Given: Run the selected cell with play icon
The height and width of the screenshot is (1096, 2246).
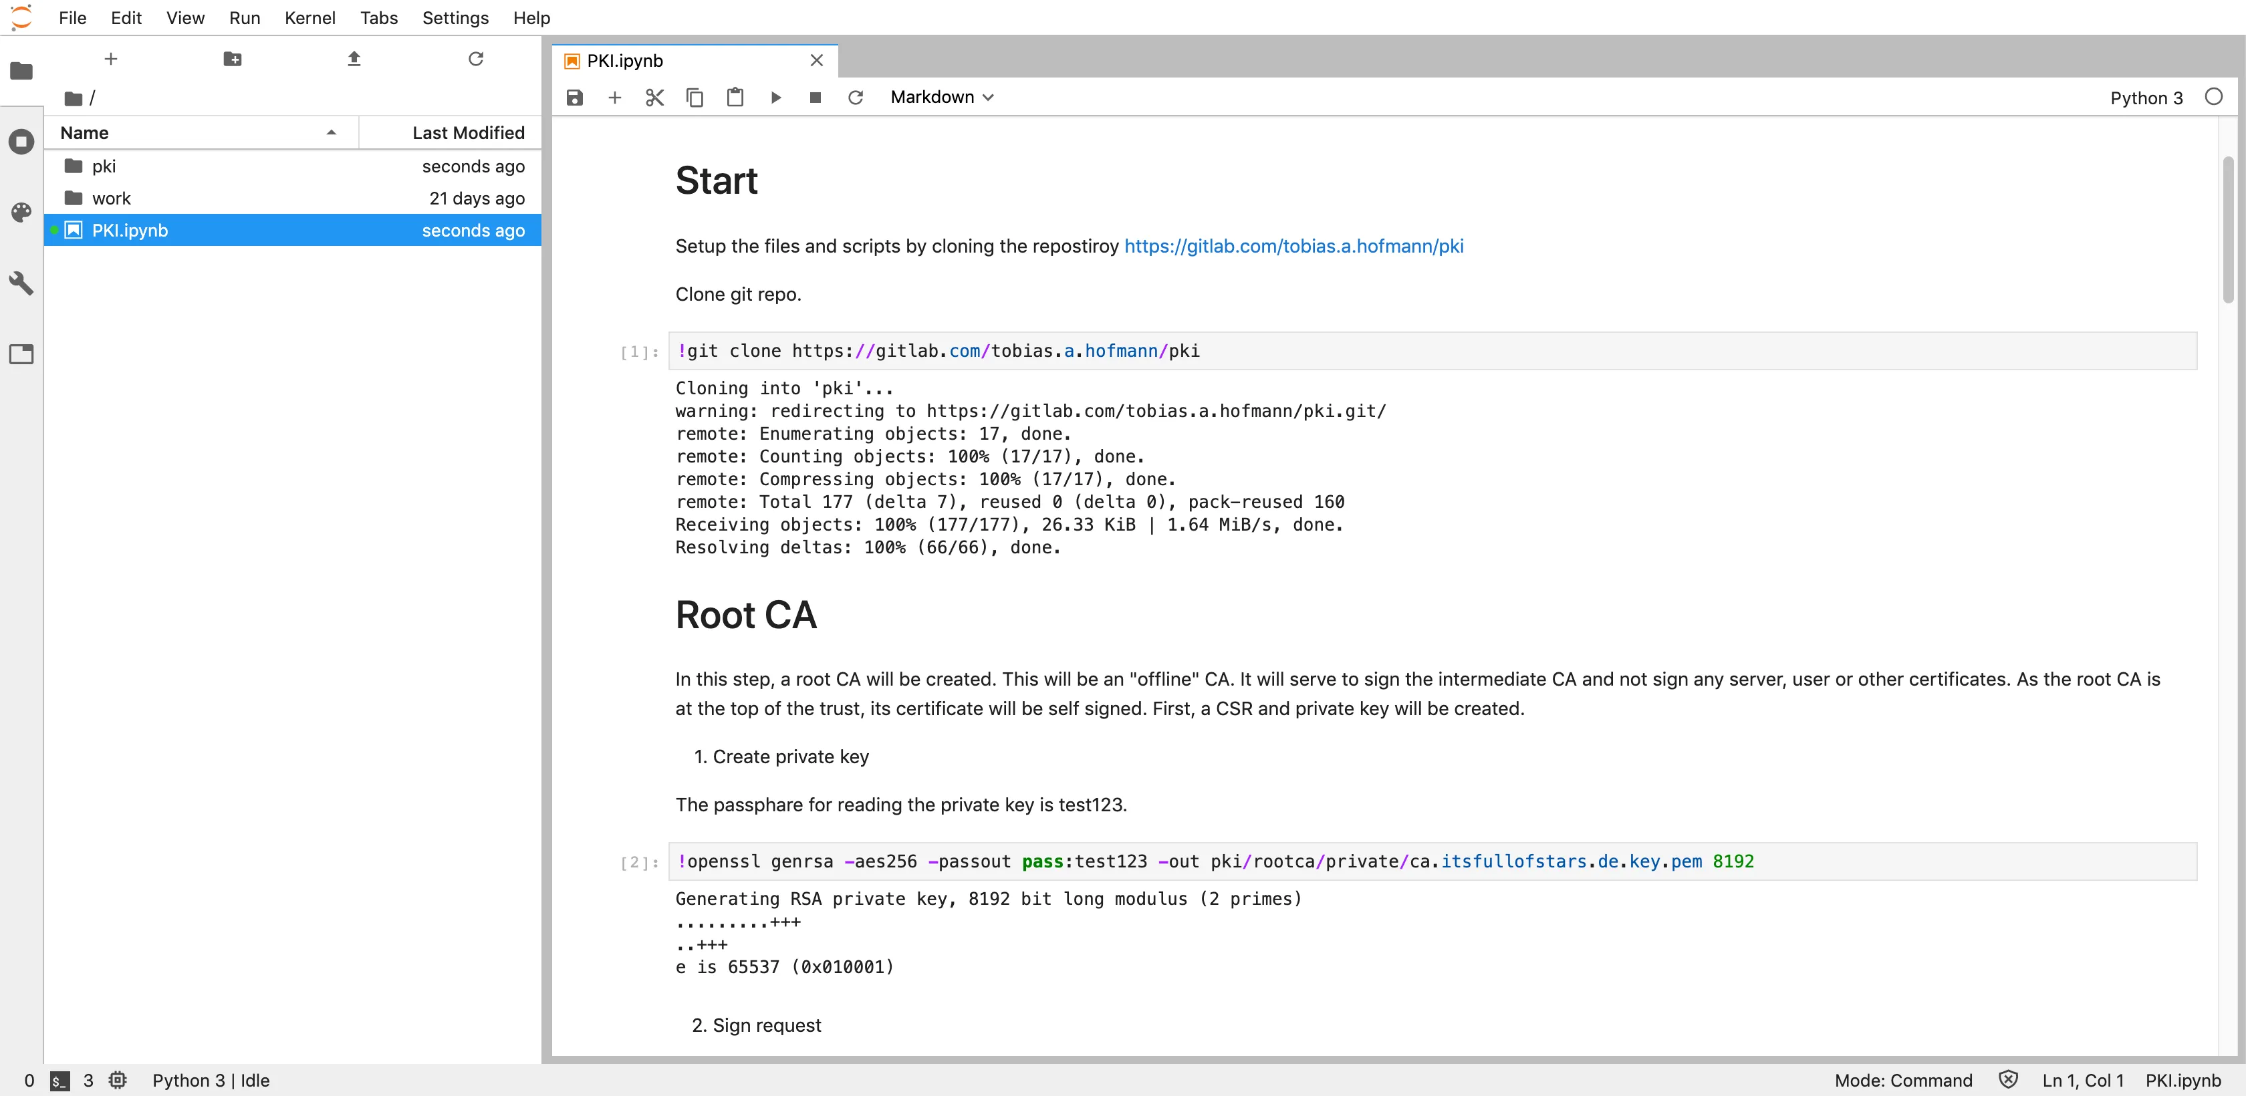Looking at the screenshot, I should click(x=775, y=98).
